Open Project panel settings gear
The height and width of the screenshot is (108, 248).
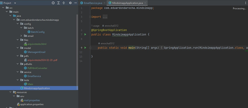pos(70,3)
